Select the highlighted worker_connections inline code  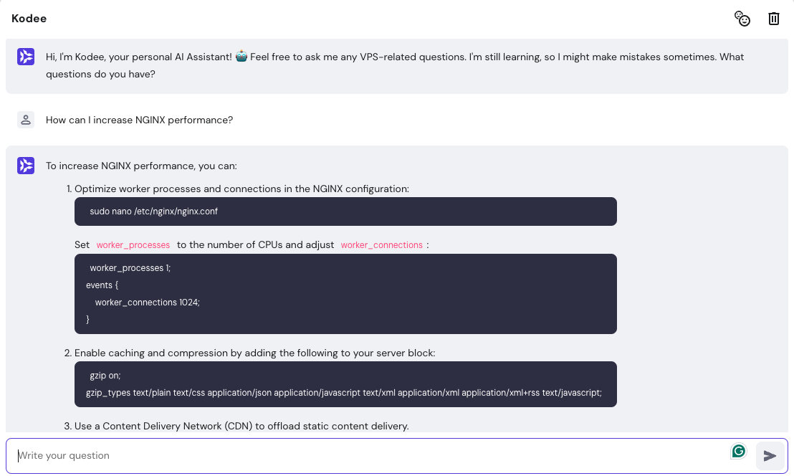382,244
